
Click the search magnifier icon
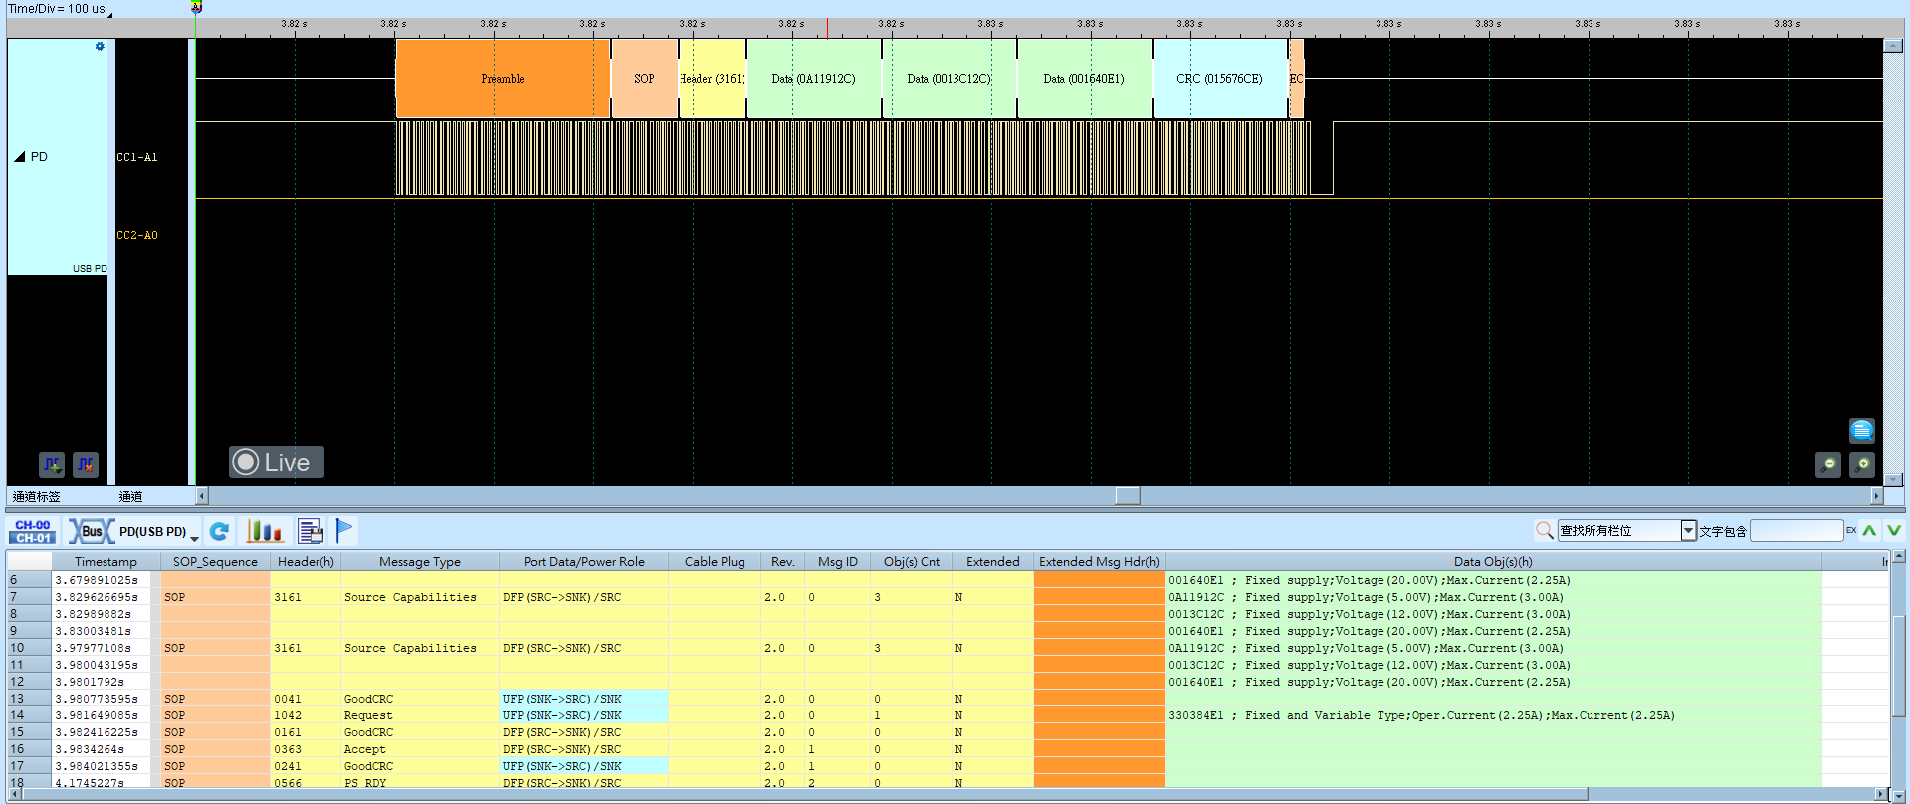[1544, 530]
